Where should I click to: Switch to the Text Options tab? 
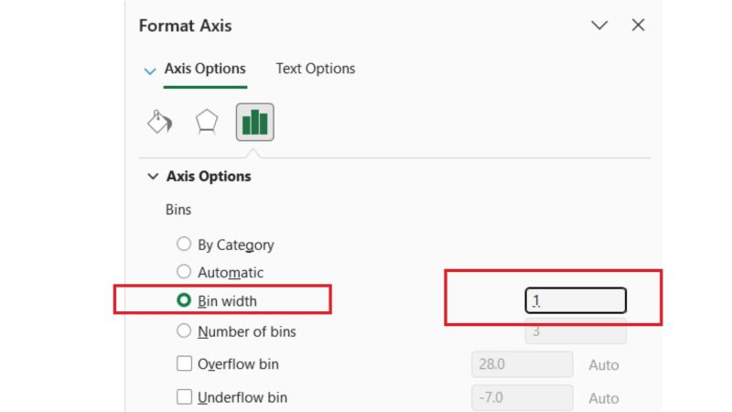[315, 69]
